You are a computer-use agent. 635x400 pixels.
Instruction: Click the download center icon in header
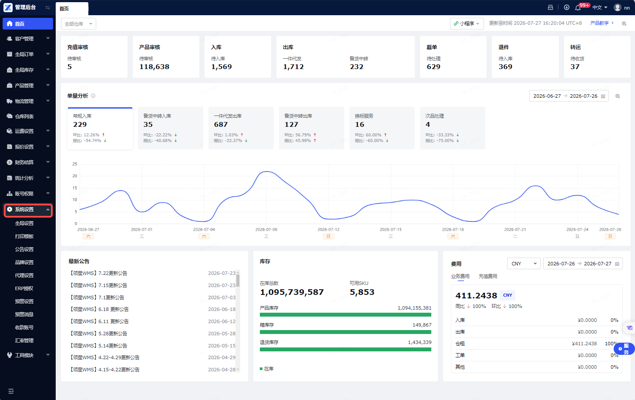click(566, 7)
